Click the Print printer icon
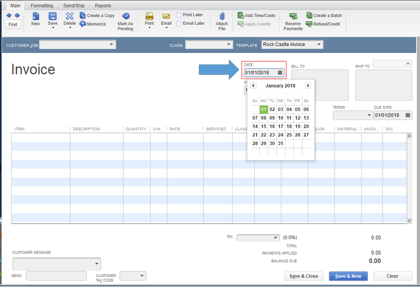 point(149,16)
